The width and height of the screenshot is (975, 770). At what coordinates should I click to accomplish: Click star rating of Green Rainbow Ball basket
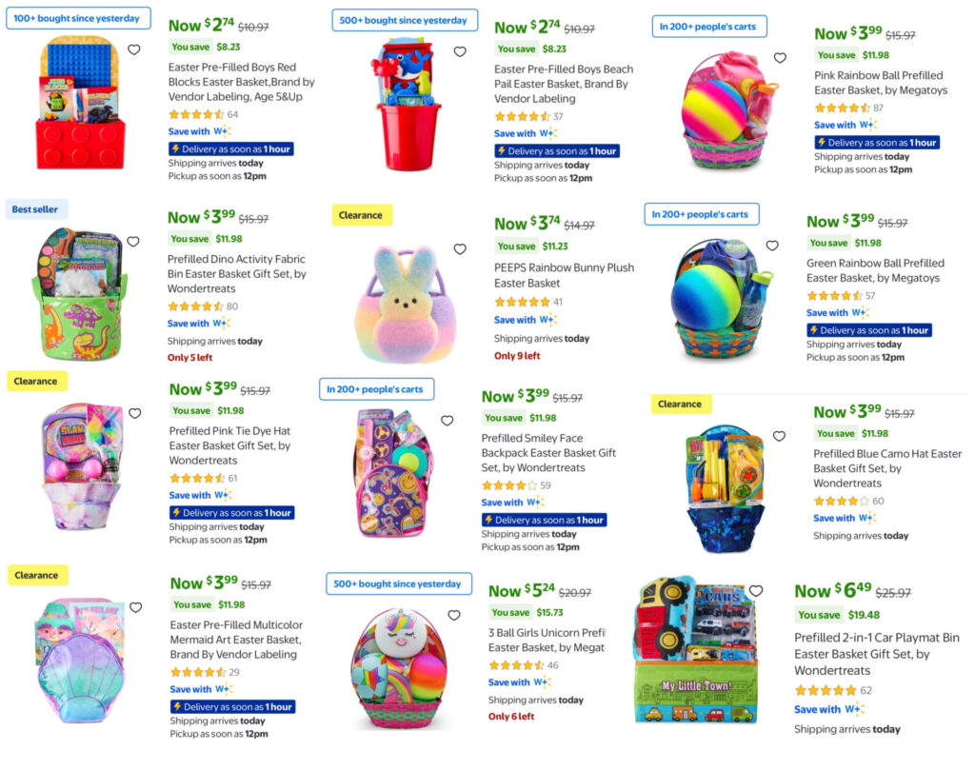pyautogui.click(x=834, y=296)
